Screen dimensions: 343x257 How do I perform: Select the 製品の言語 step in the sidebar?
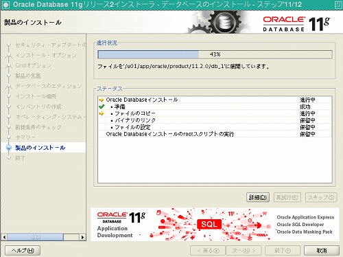pos(28,76)
